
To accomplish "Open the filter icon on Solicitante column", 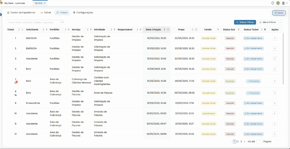I will (47, 30).
